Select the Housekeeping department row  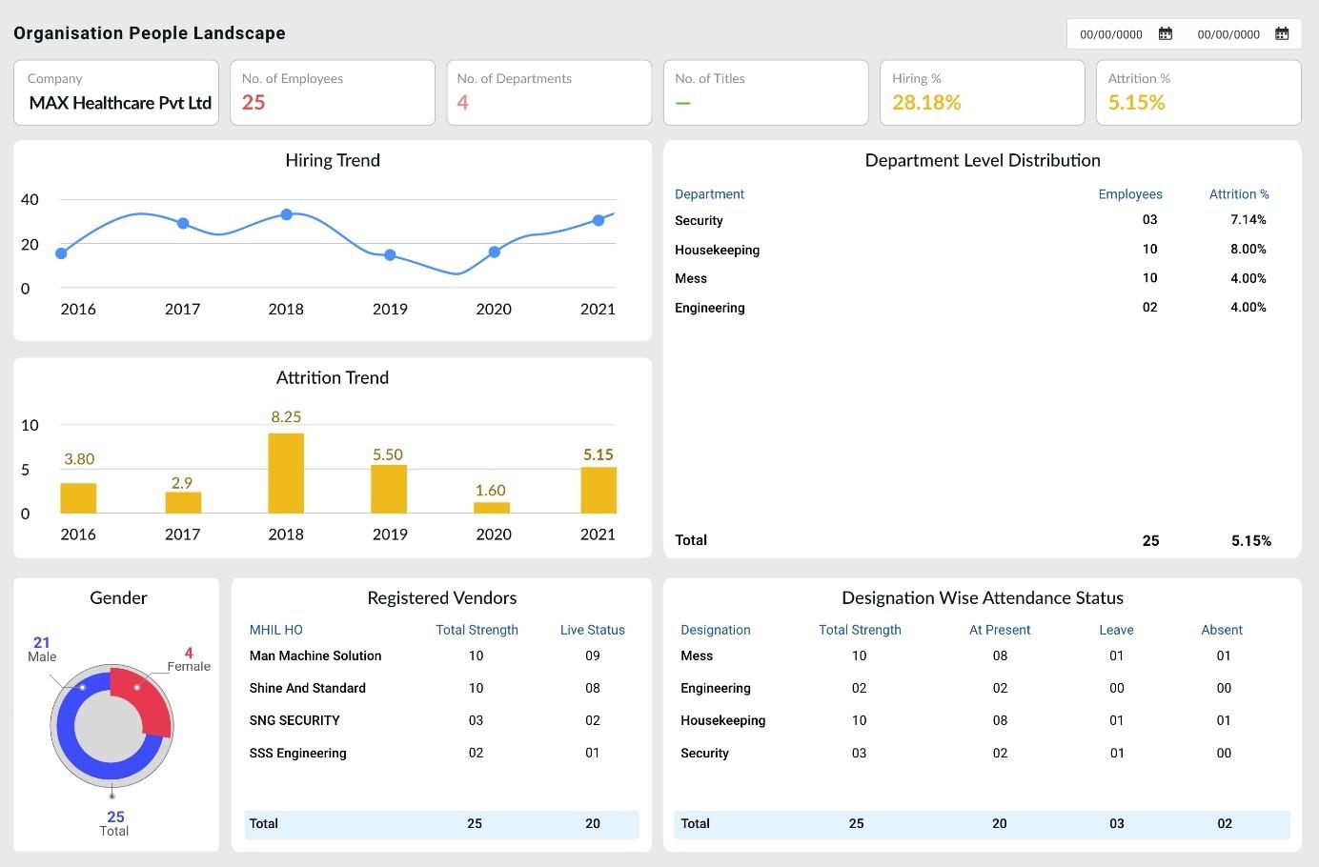point(982,250)
